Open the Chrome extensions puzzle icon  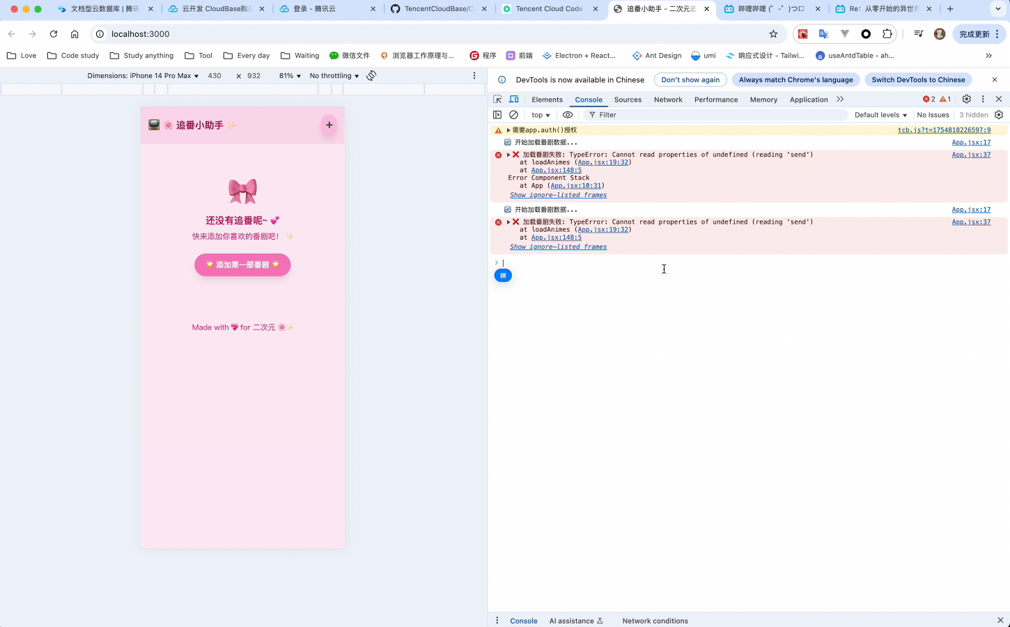click(x=887, y=34)
